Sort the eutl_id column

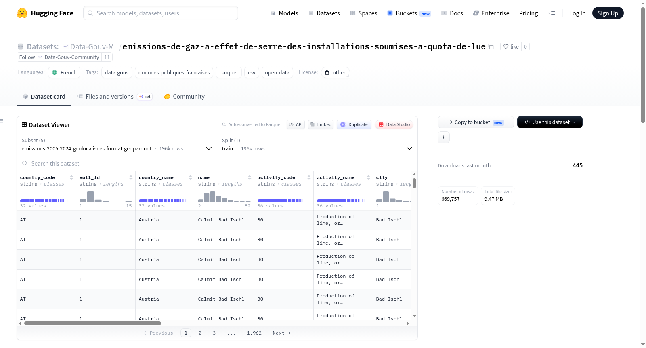131,177
